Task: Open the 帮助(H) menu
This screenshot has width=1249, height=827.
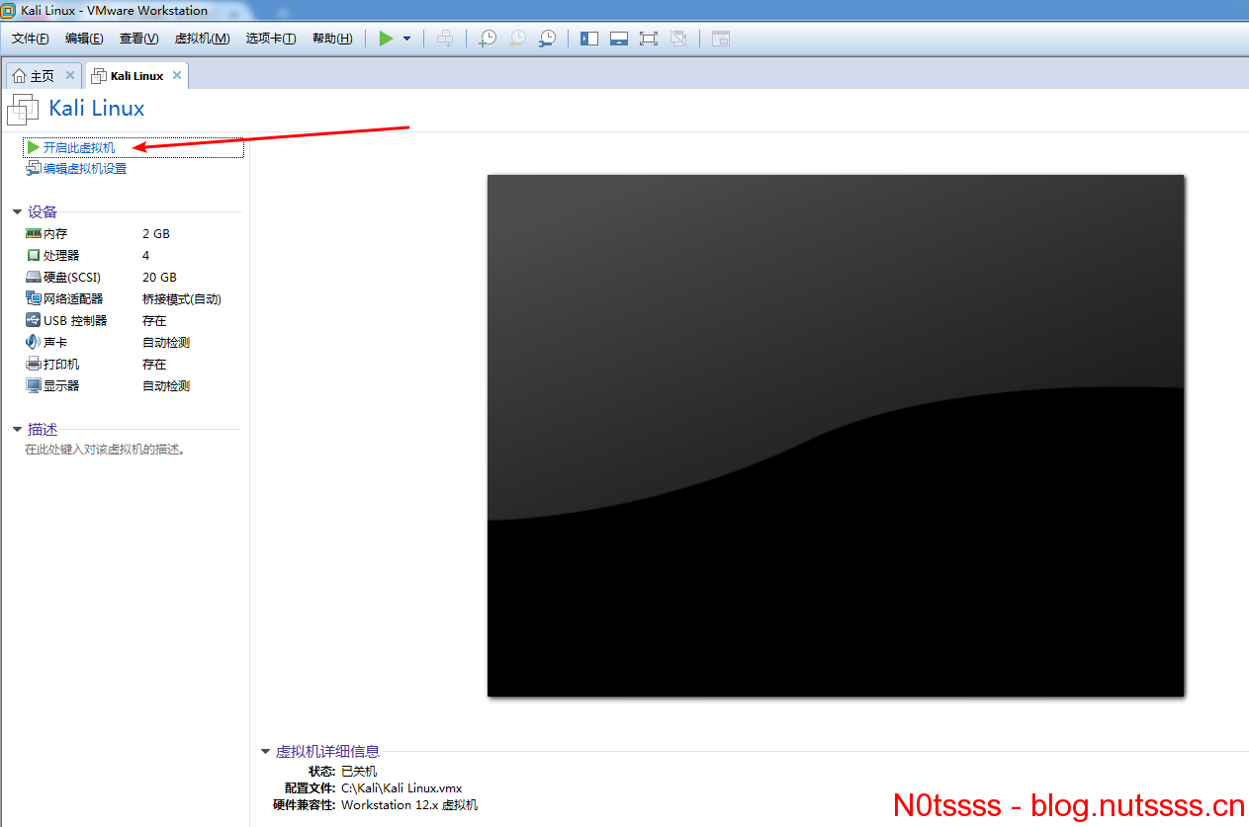Action: point(332,39)
